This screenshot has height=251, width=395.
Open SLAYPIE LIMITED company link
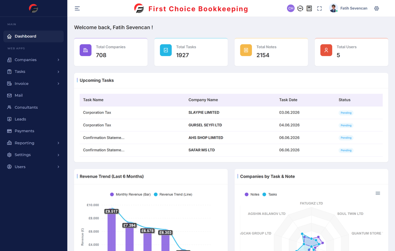(x=204, y=112)
